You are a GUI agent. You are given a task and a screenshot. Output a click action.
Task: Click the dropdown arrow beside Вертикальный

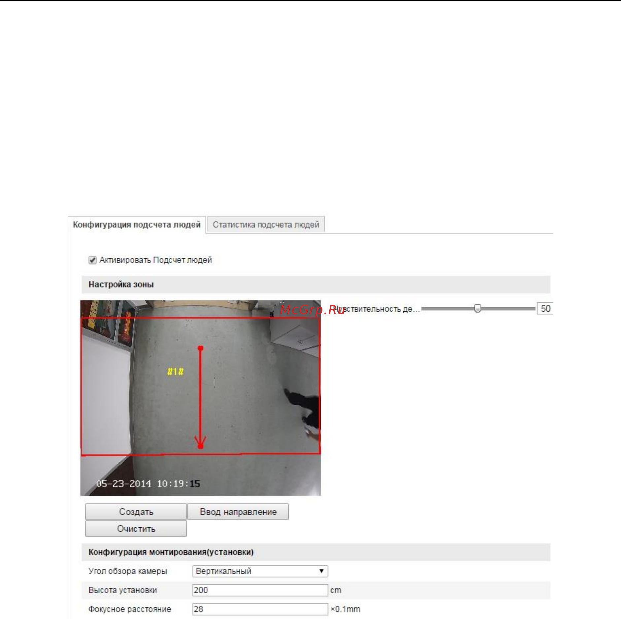pyautogui.click(x=321, y=571)
